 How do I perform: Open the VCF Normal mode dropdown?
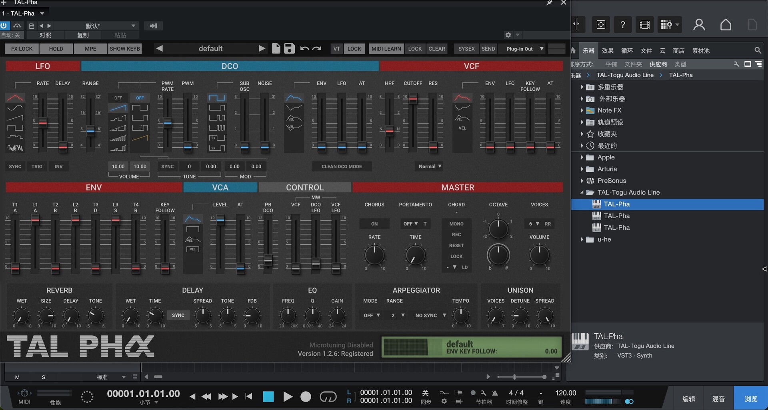pos(430,167)
